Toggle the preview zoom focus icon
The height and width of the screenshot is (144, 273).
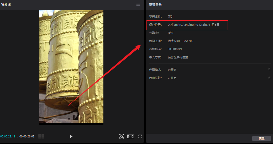click(x=122, y=136)
